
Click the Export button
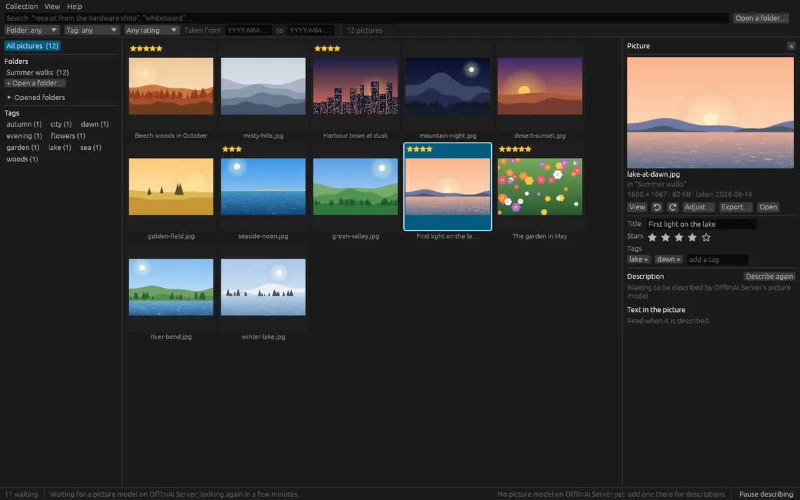[736, 207]
